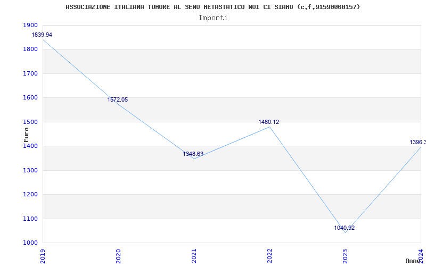The height and width of the screenshot is (266, 426).
Task: Click the chart title with c.f.91590060157
Action: click(x=212, y=7)
